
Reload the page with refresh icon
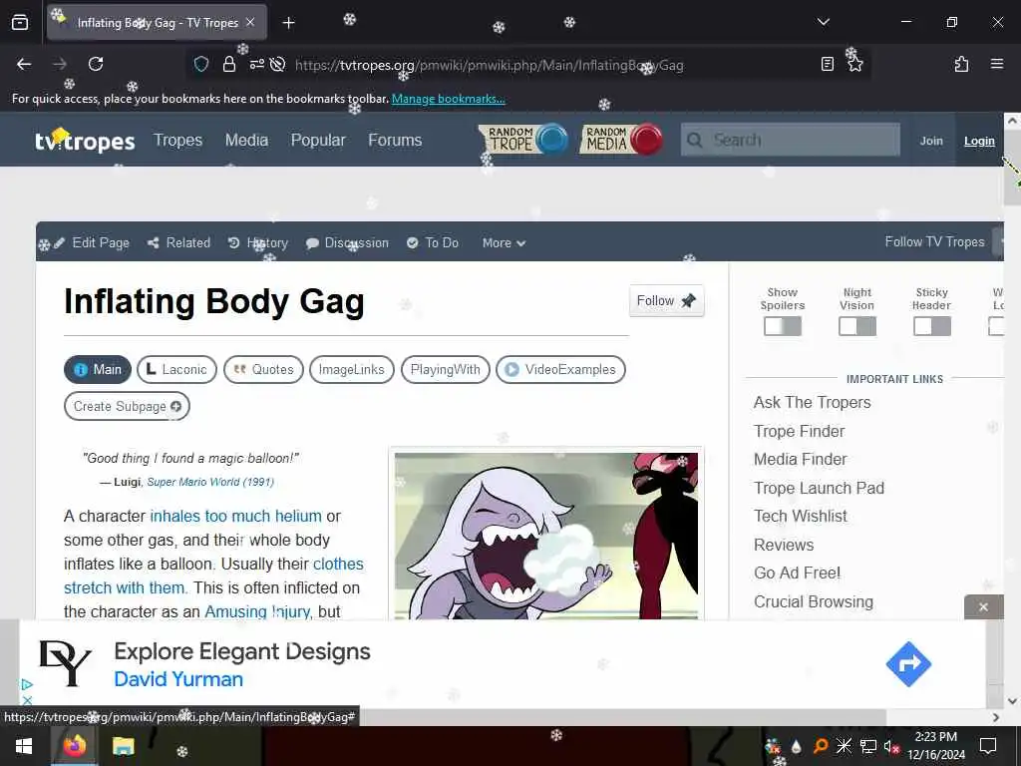click(x=96, y=64)
